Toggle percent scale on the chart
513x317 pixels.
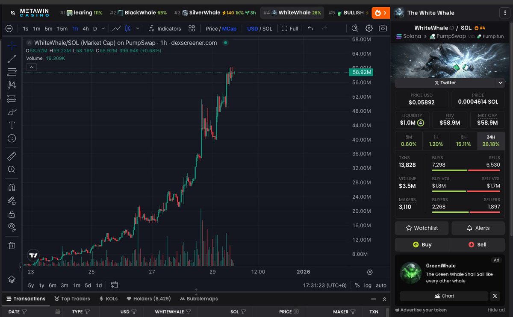(357, 285)
